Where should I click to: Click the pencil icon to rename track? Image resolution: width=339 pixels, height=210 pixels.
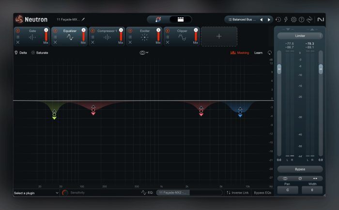83,19
